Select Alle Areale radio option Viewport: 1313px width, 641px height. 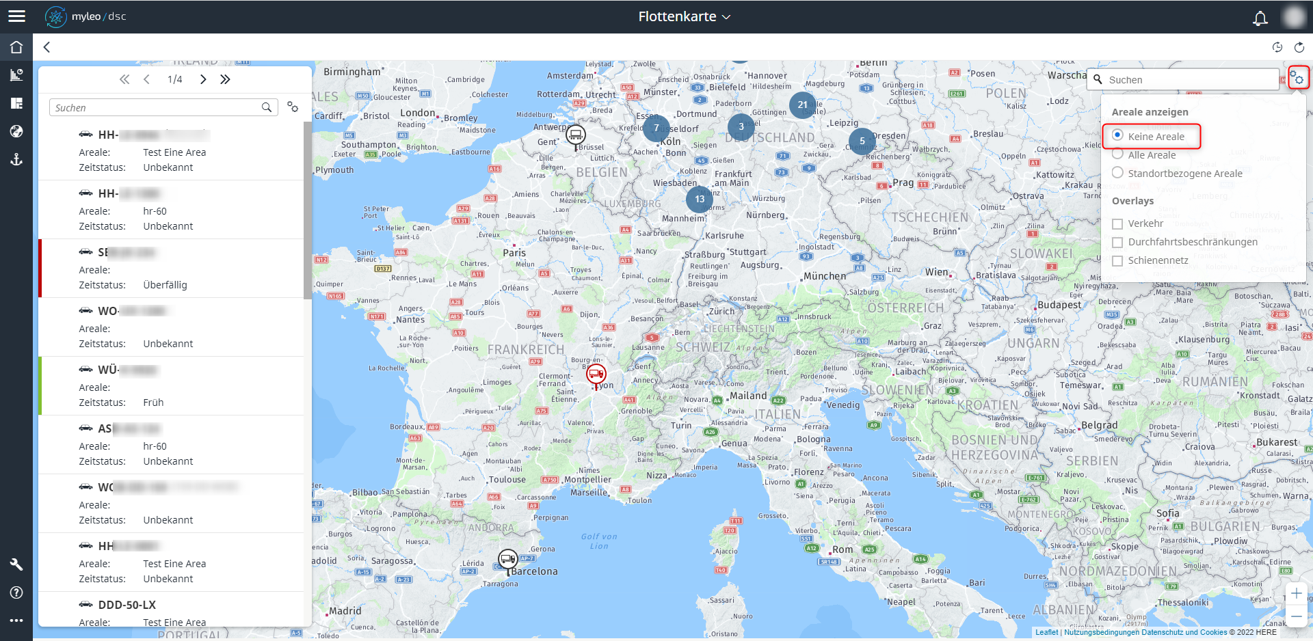click(1117, 154)
